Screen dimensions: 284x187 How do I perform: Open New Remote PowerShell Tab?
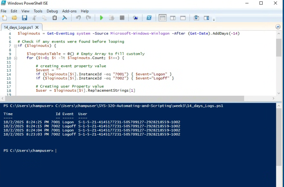pos(135,18)
